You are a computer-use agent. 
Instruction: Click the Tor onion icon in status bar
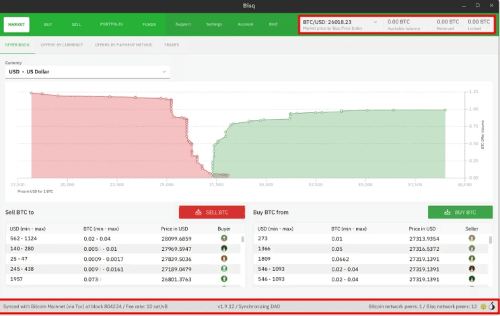pos(492,306)
